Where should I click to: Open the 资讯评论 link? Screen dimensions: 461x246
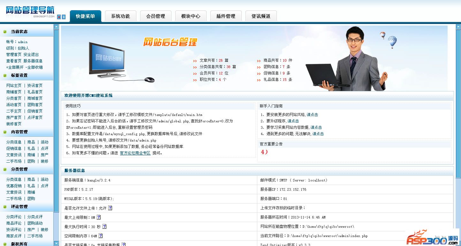click(x=14, y=230)
